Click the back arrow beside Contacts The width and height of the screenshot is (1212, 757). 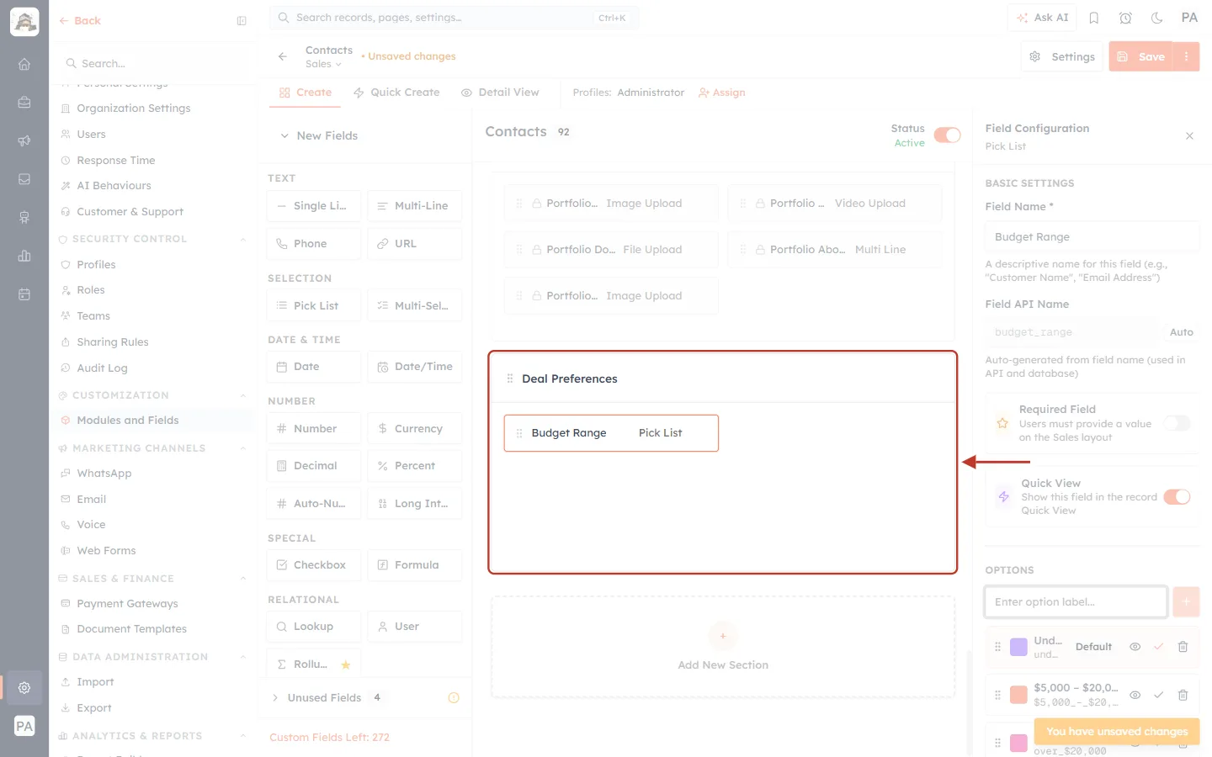[283, 56]
